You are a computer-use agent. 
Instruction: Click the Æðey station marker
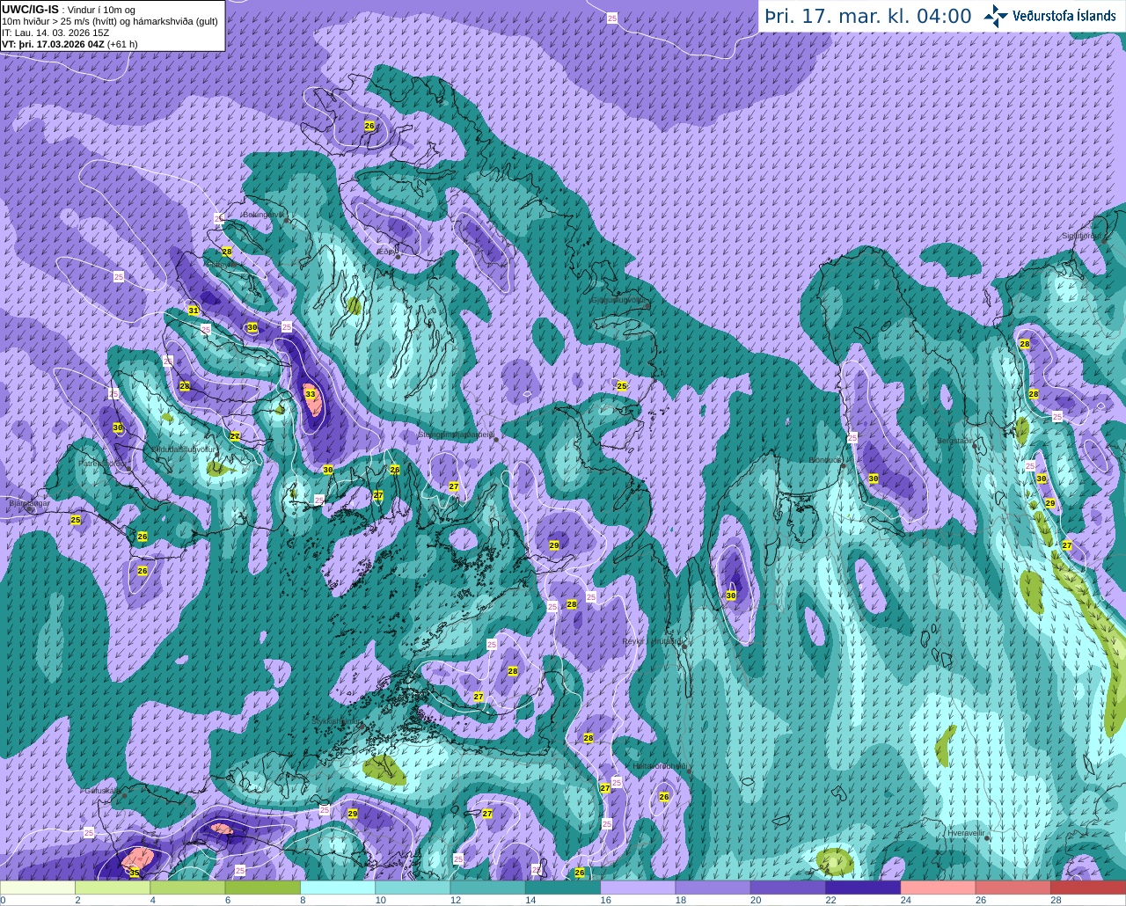point(398,257)
